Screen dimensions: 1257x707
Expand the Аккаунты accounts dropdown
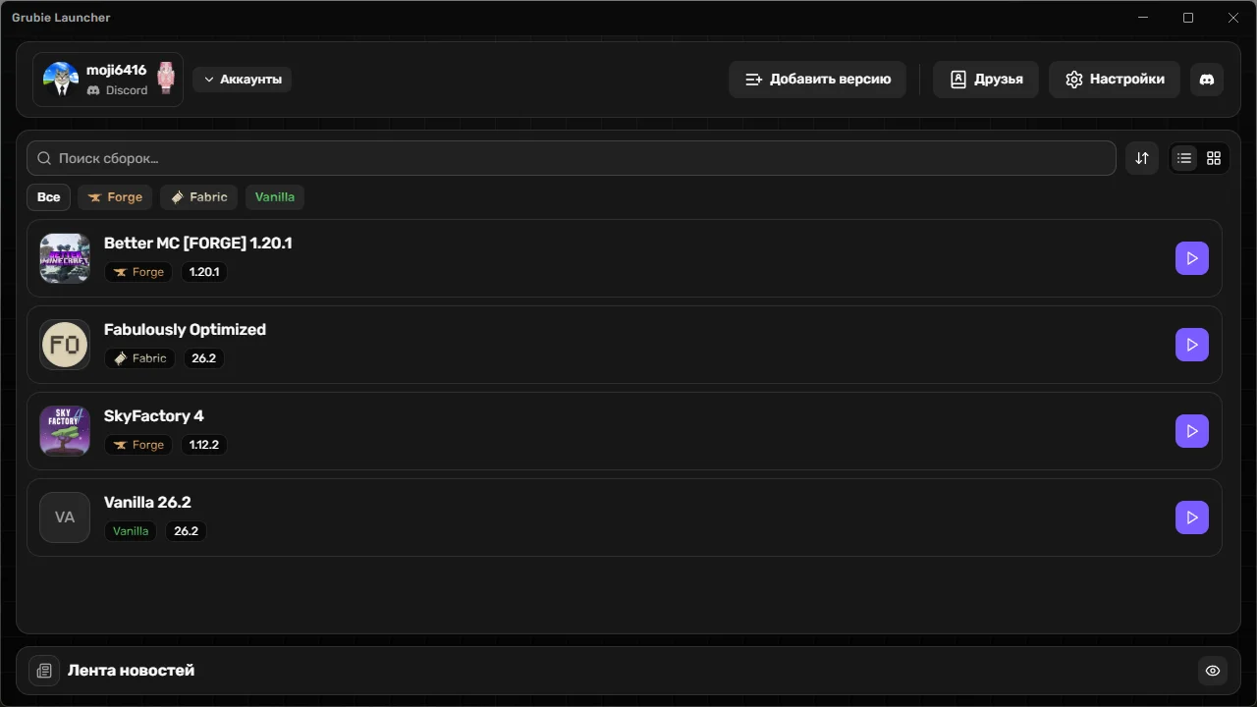click(x=242, y=80)
